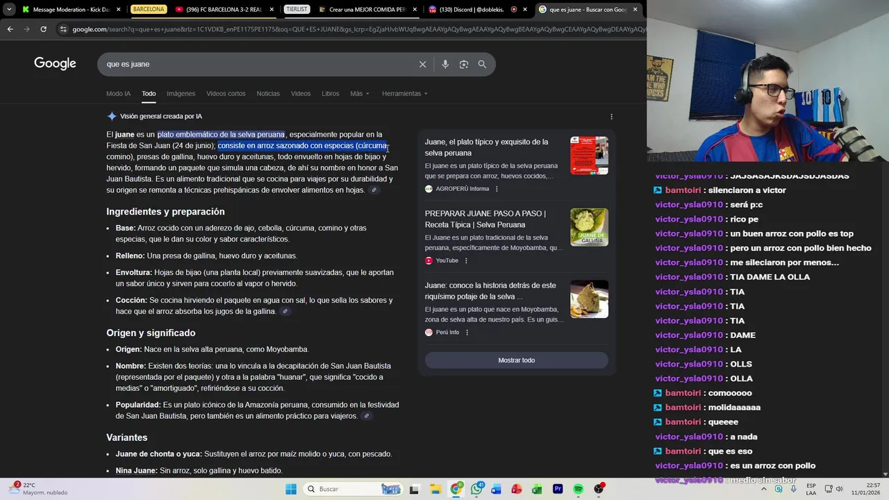889x500 pixels.
Task: Expand the Herramientas tools dropdown
Action: [x=405, y=94]
